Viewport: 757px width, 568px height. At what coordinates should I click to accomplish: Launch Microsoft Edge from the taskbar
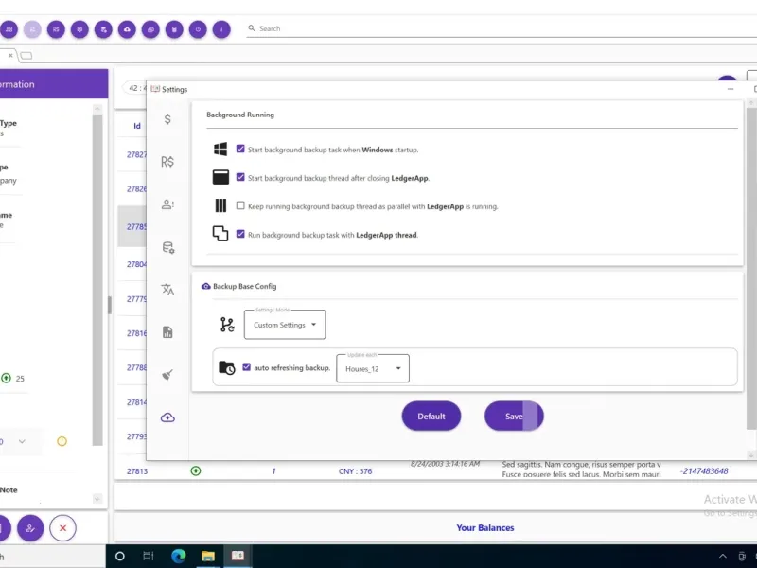click(178, 556)
